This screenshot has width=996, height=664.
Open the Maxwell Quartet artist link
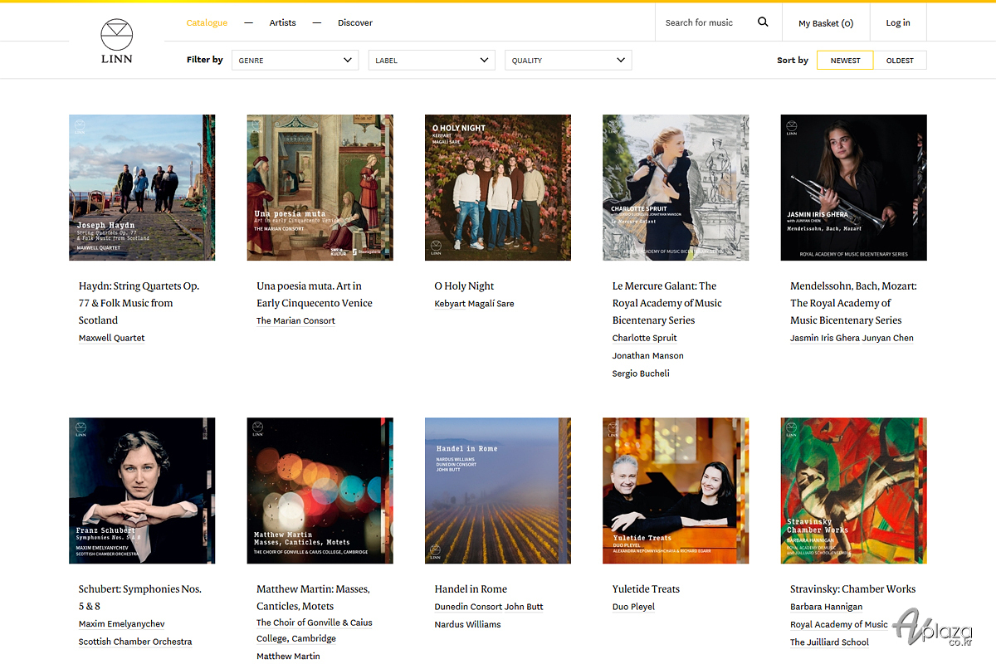[112, 339]
